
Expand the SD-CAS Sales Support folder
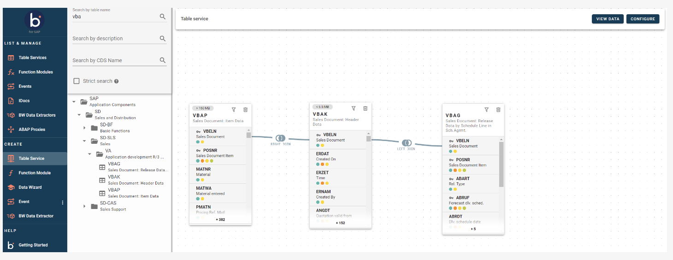(x=84, y=206)
